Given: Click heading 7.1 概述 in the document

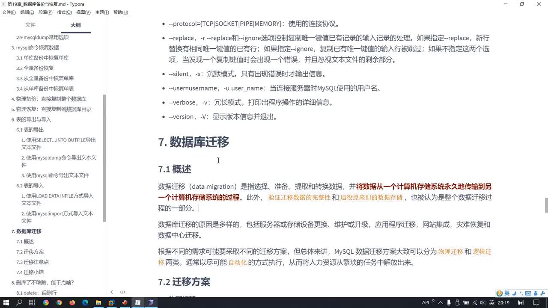Looking at the screenshot, I should tap(175, 169).
